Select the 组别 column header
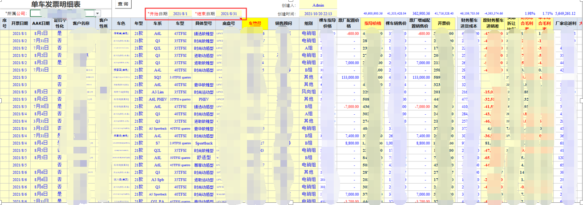This screenshot has width=583, height=205. [x=308, y=24]
